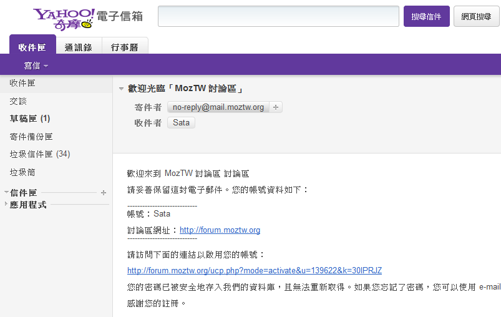This screenshot has width=501, height=317.
Task: Open the account activation link
Action: tap(254, 271)
